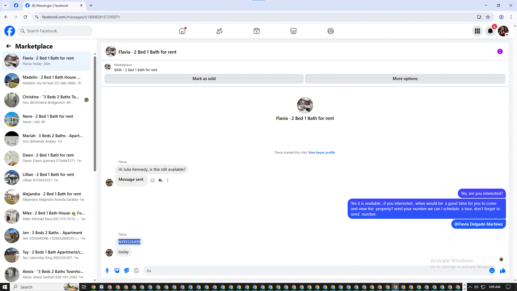Send a thumbs-up like
This screenshot has height=291, width=517.
click(502, 271)
